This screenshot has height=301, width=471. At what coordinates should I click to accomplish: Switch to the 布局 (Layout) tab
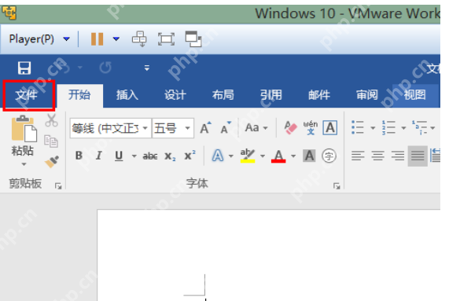[223, 95]
